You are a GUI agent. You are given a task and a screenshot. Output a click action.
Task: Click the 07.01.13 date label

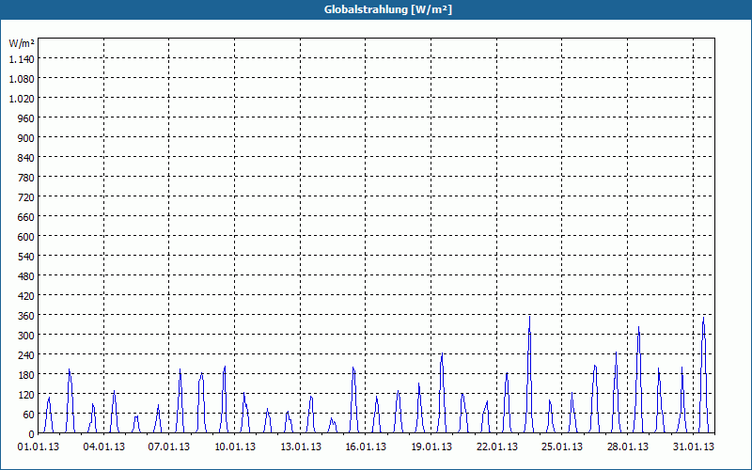click(x=169, y=447)
